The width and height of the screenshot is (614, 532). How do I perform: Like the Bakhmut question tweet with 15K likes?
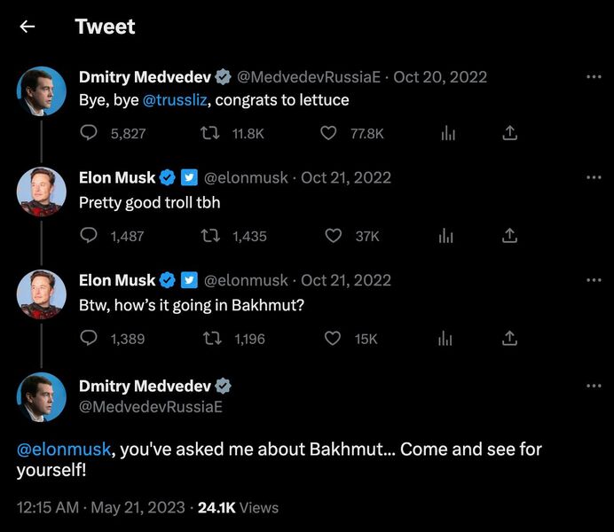coord(333,339)
